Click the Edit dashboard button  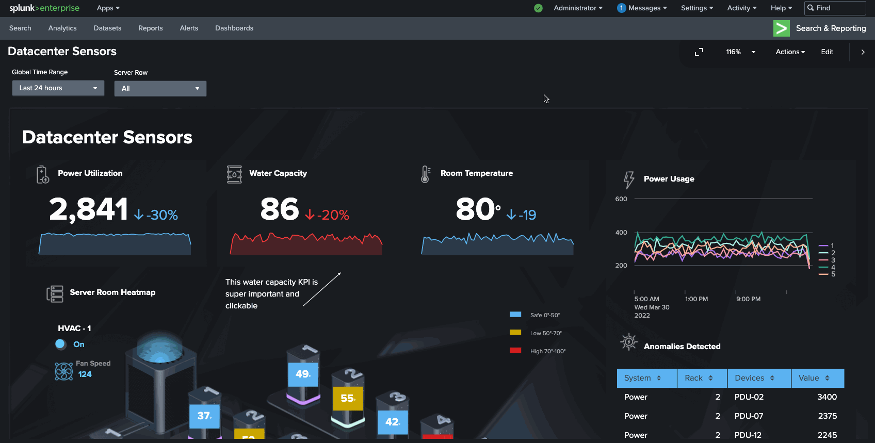point(827,52)
